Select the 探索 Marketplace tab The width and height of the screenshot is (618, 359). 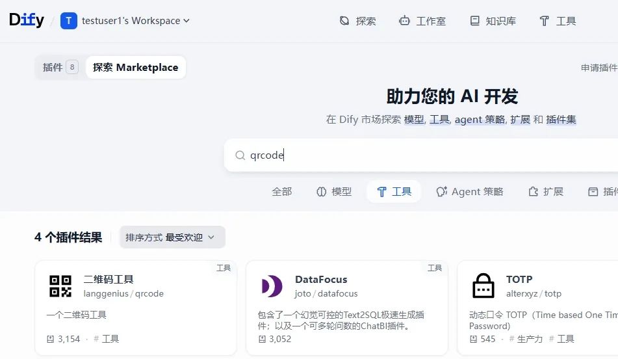click(136, 68)
